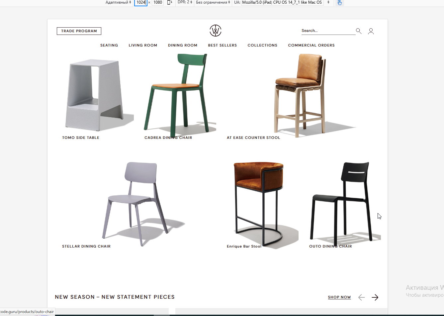
Task: Go to previous slide with left arrow
Action: pyautogui.click(x=361, y=297)
